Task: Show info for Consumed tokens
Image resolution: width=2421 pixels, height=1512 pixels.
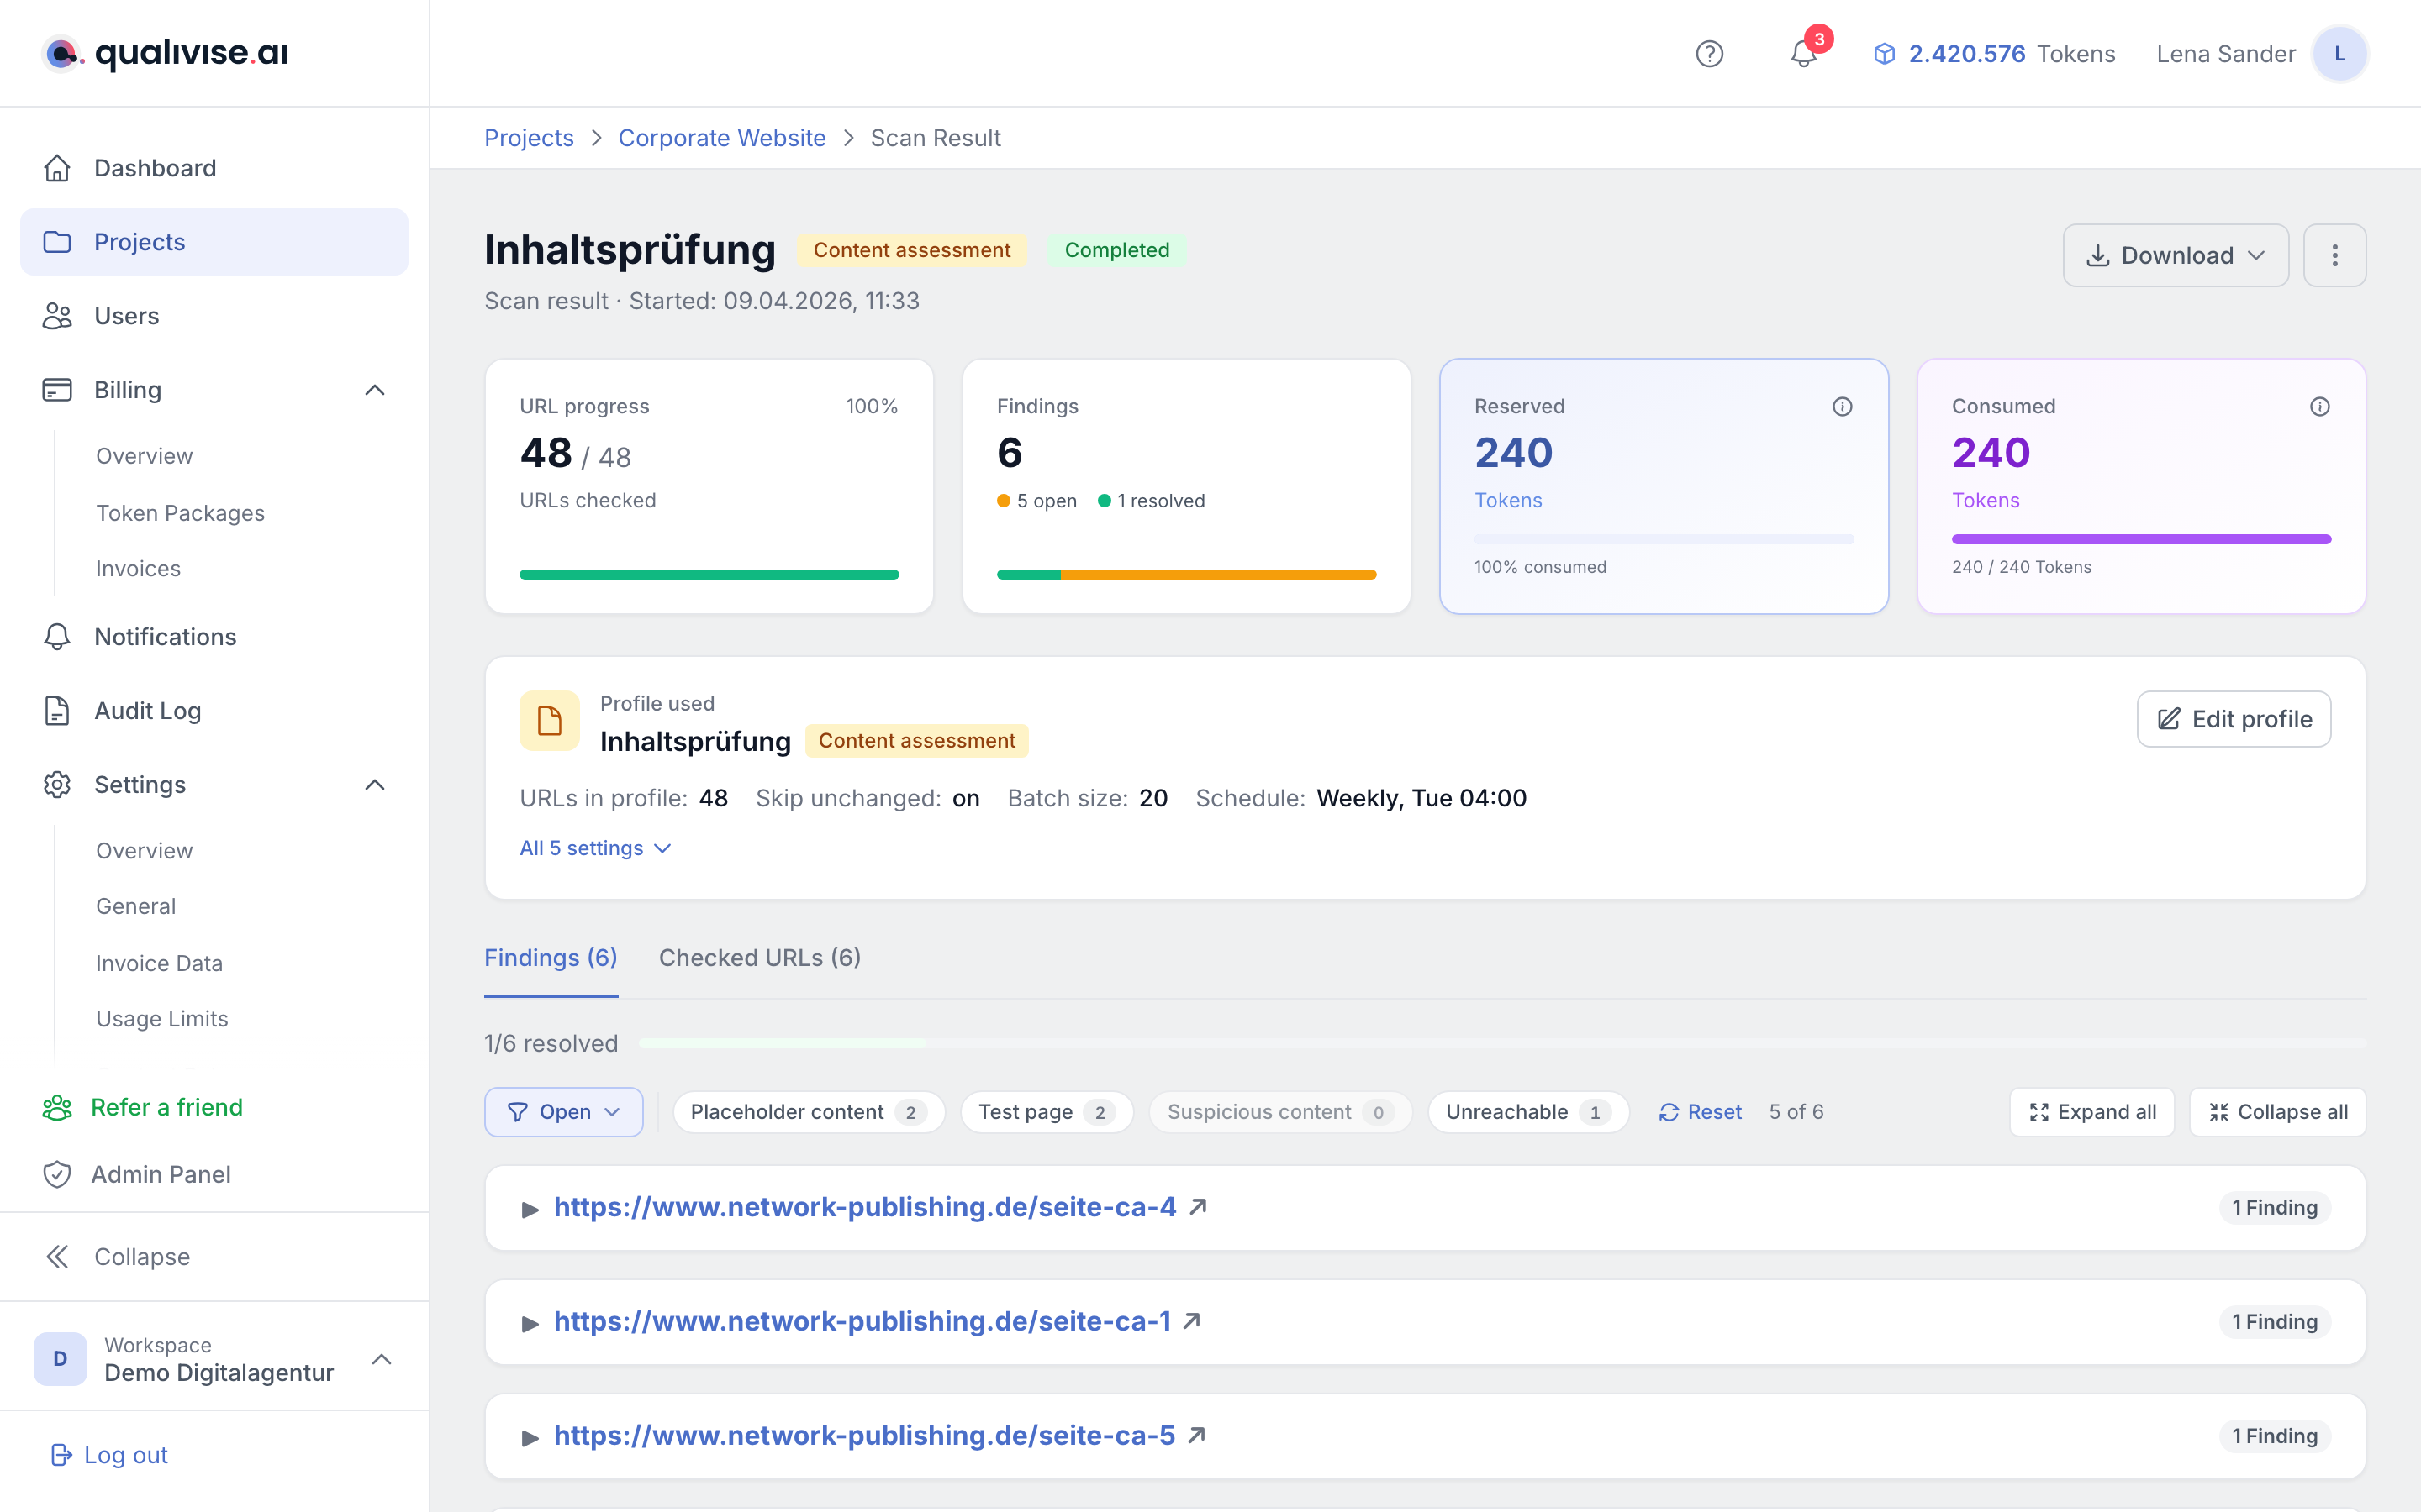Action: (2319, 406)
